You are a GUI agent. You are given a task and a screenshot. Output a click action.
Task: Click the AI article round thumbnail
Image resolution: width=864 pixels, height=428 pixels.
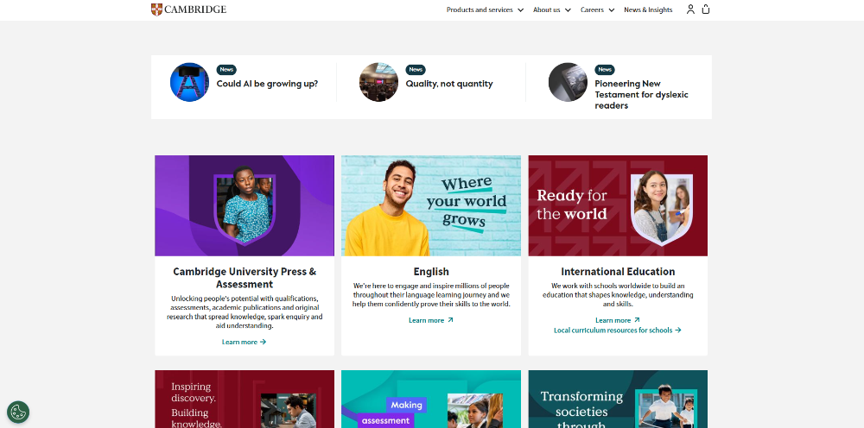189,82
